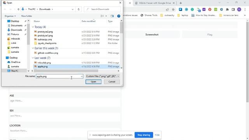Image resolution: width=249 pixels, height=140 pixels.
Task: Select prototype1.png file
Action: (x=45, y=35)
